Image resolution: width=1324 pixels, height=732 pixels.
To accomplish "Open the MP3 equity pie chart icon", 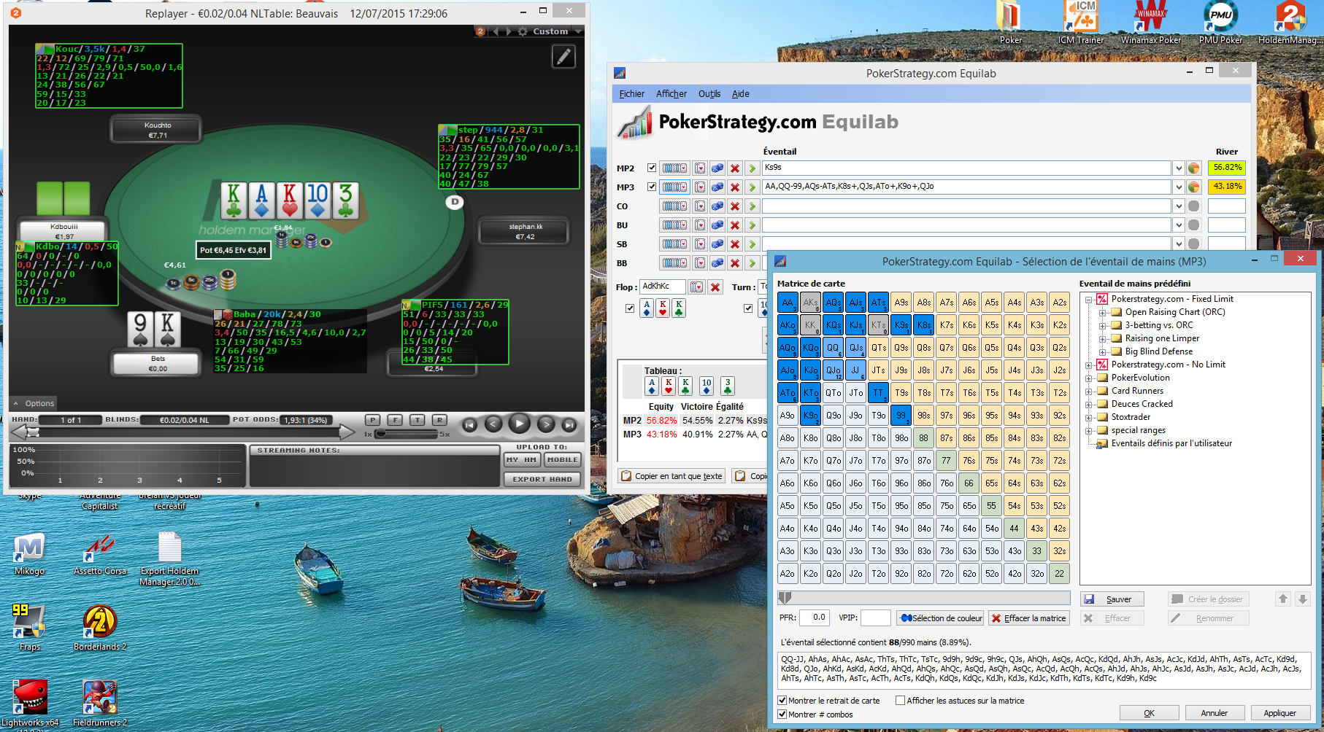I will pyautogui.click(x=1194, y=187).
